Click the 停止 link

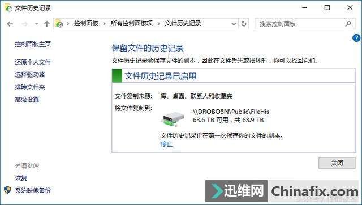pyautogui.click(x=166, y=144)
